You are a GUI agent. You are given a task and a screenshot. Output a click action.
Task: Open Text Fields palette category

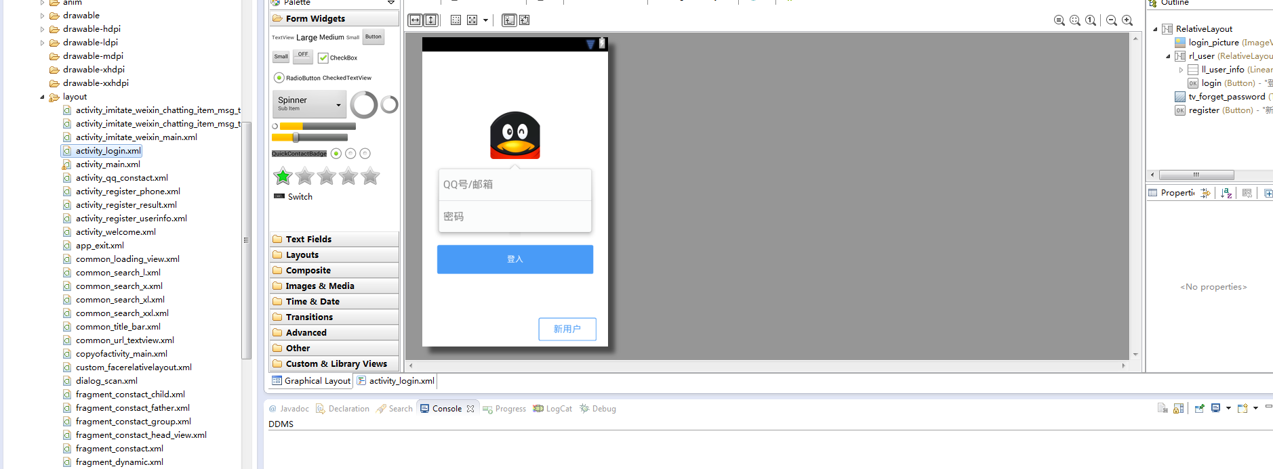[334, 240]
